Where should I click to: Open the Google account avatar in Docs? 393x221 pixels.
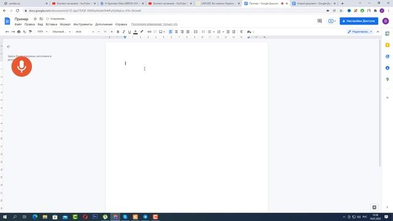386,21
